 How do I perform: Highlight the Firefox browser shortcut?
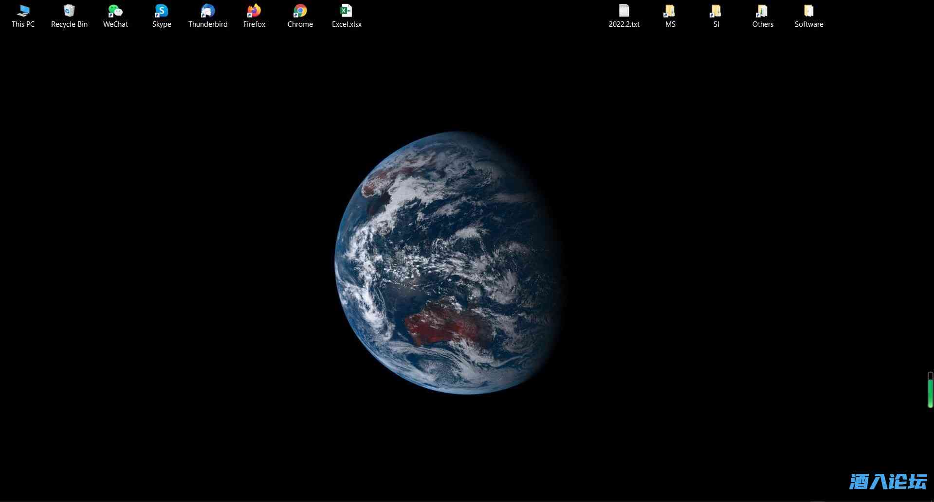coord(254,11)
